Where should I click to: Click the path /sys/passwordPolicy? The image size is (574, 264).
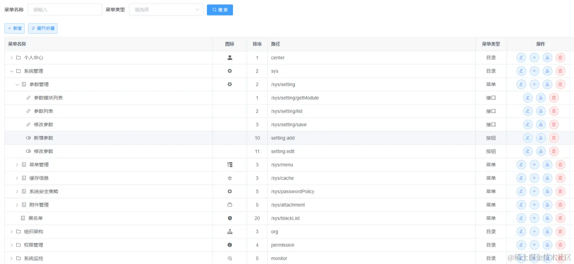click(292, 191)
